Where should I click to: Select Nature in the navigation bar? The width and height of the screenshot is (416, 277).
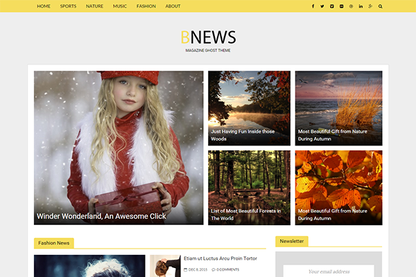point(94,6)
